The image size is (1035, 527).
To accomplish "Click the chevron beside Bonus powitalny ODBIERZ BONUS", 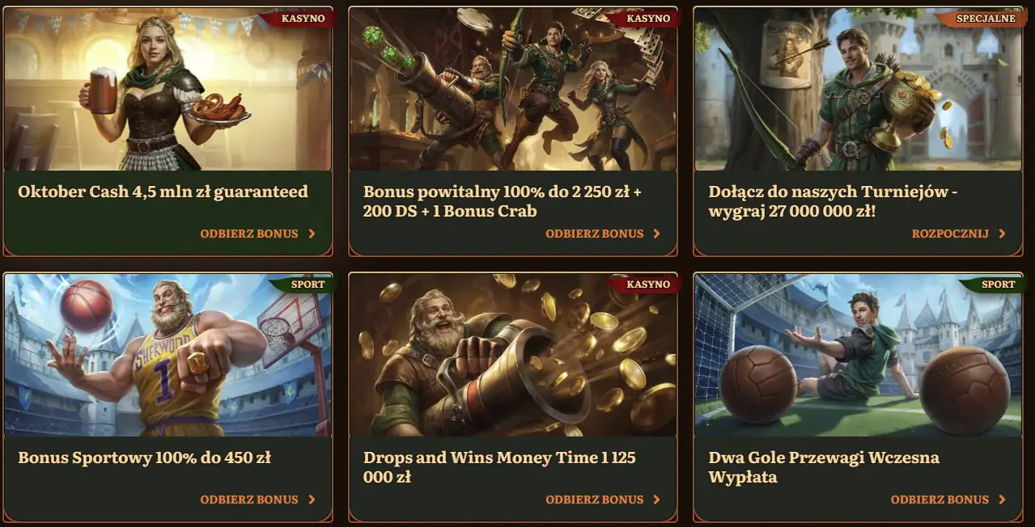I will (x=657, y=234).
